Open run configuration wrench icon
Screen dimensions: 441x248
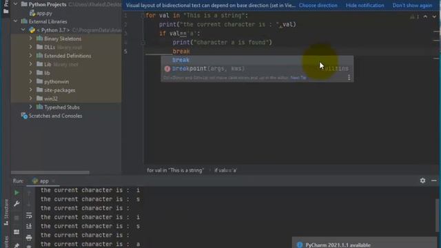[x=17, y=204]
